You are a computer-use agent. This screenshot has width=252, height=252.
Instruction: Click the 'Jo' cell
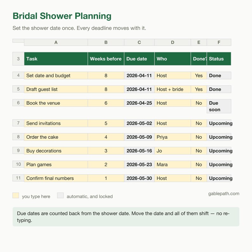click(173, 151)
